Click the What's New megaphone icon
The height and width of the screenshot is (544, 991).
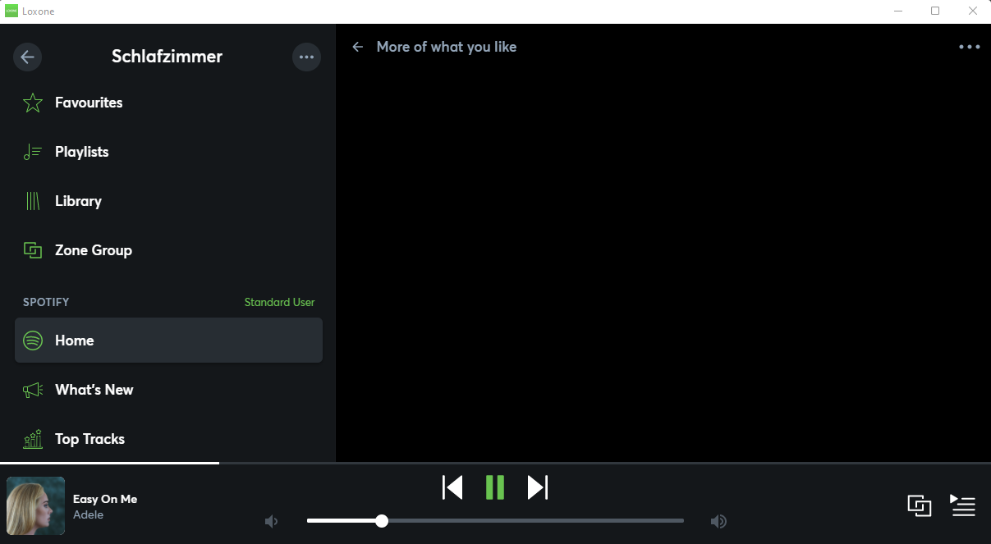click(33, 390)
